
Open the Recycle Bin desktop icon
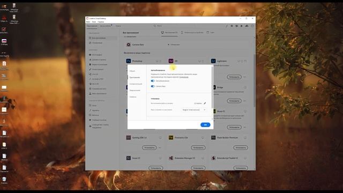click(x=4, y=180)
